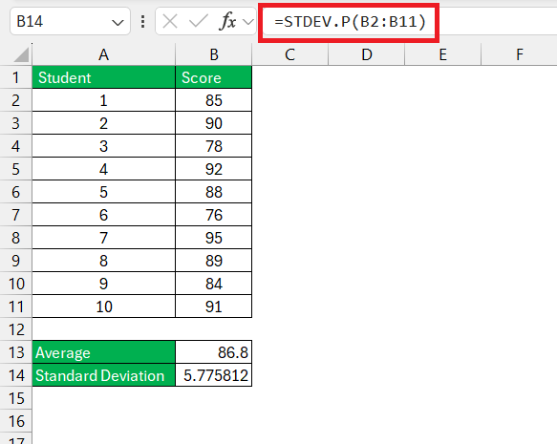557x444 pixels.
Task: Select the score cell with 92
Action: pyautogui.click(x=213, y=169)
